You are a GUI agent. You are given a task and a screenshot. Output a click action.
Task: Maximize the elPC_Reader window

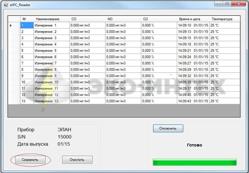[x=227, y=3]
